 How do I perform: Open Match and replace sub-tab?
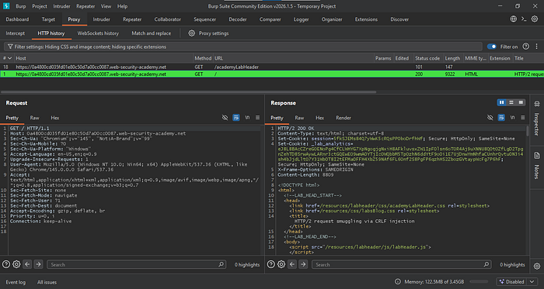click(x=152, y=33)
